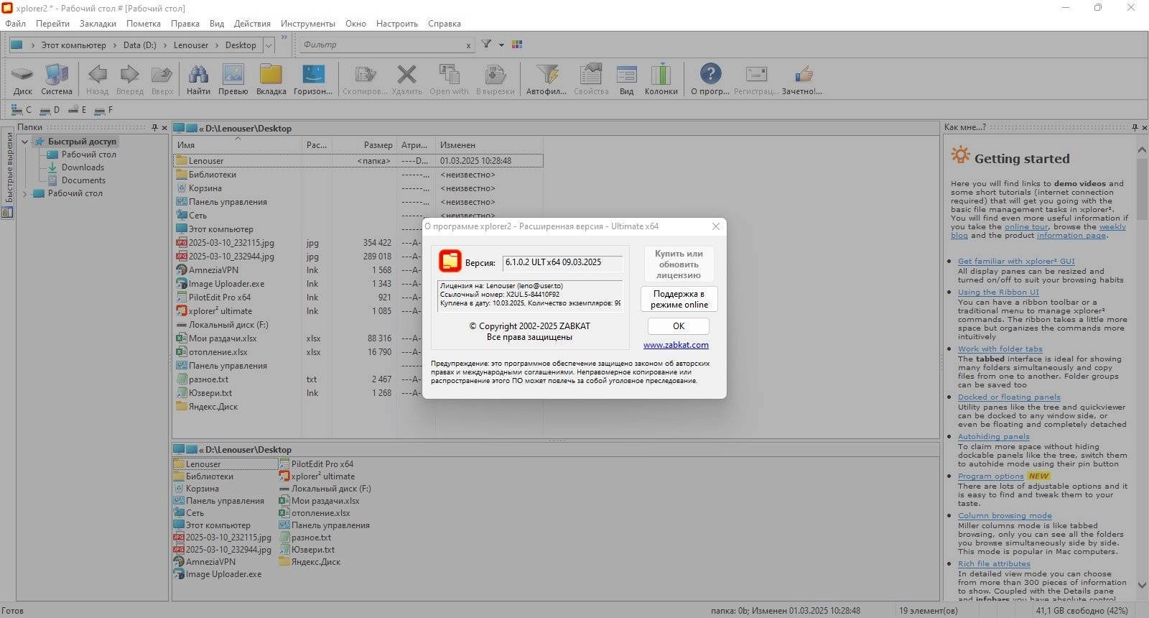Image resolution: width=1149 pixels, height=618 pixels.
Task: Click the Регистрац... icon
Action: [x=756, y=79]
